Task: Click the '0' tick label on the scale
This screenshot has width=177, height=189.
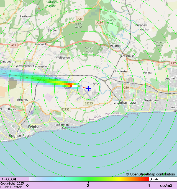Action: [27, 185]
